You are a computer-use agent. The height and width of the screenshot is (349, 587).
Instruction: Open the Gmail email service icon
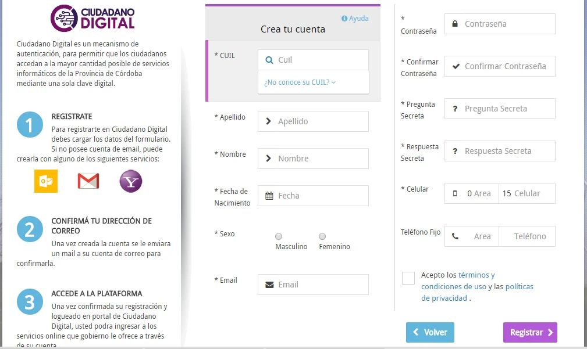(x=88, y=181)
